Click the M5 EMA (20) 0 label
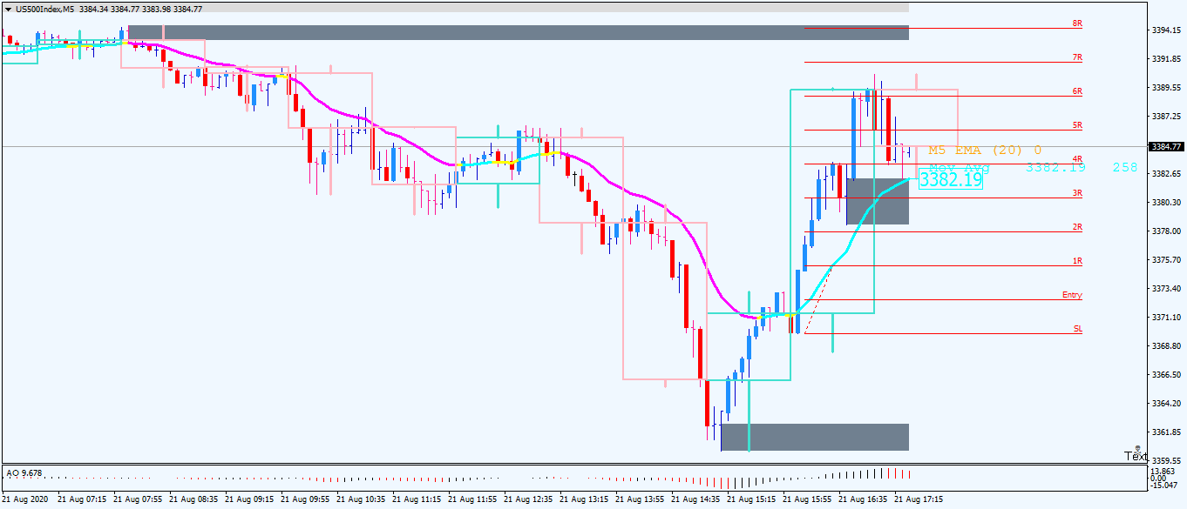Screen dimensions: 1187x509 click(x=985, y=151)
